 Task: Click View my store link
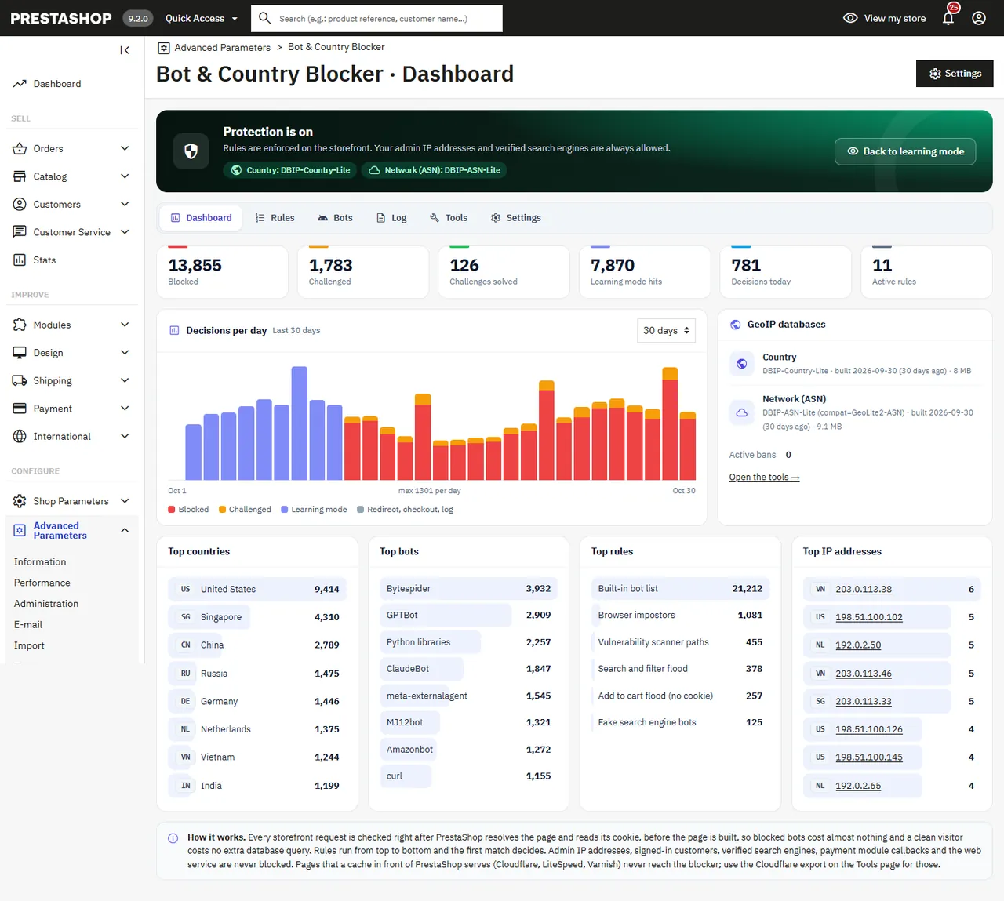pos(884,18)
